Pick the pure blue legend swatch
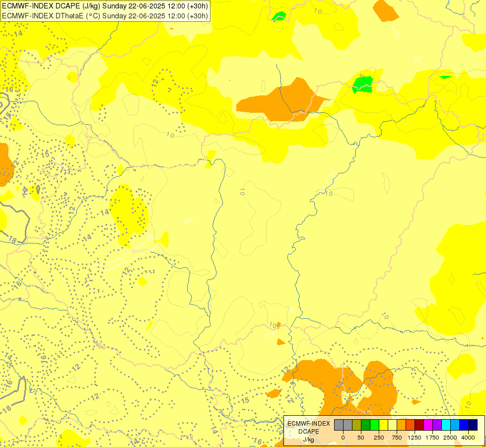486x447 pixels. pyautogui.click(x=464, y=425)
